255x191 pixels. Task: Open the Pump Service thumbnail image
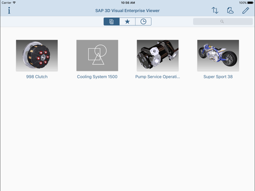[158, 55]
